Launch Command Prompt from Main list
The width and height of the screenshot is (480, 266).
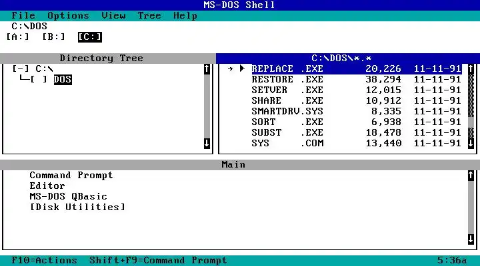pyautogui.click(x=71, y=176)
